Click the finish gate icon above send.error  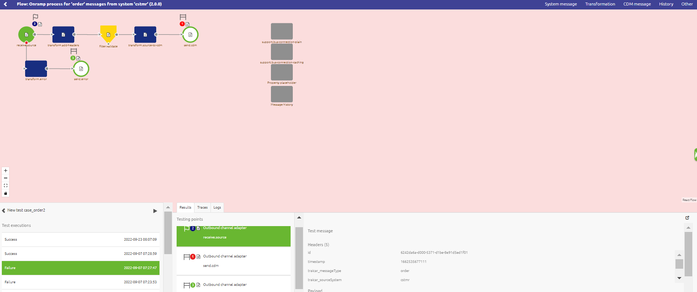[x=74, y=51]
